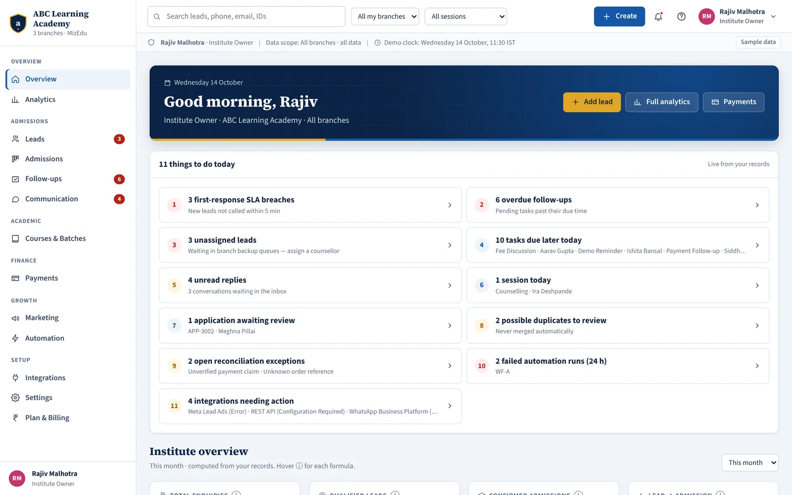Expand the 3 first-response SLA breaches chevron

[449, 205]
